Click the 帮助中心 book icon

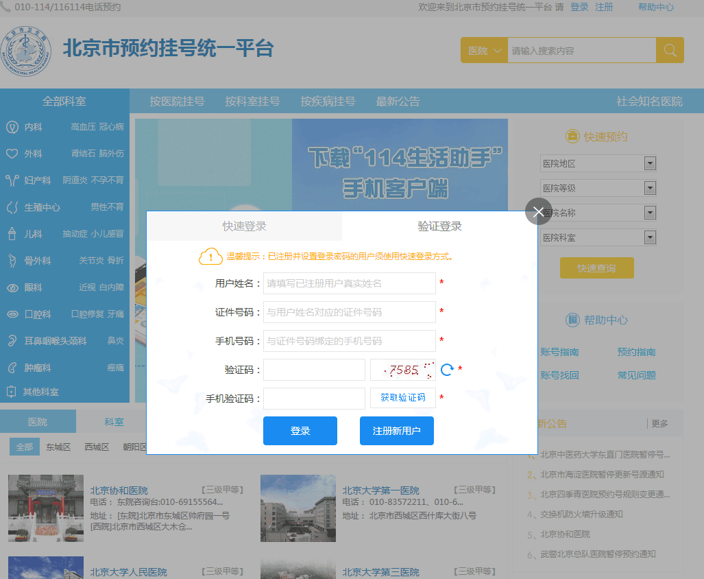click(x=572, y=320)
